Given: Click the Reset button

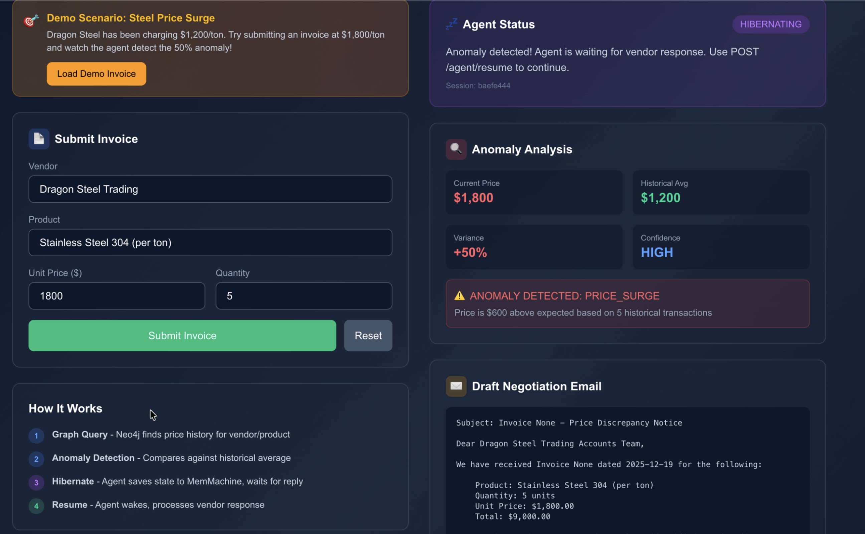Looking at the screenshot, I should (368, 335).
